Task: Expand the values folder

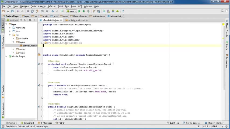Action: [x=13, y=53]
